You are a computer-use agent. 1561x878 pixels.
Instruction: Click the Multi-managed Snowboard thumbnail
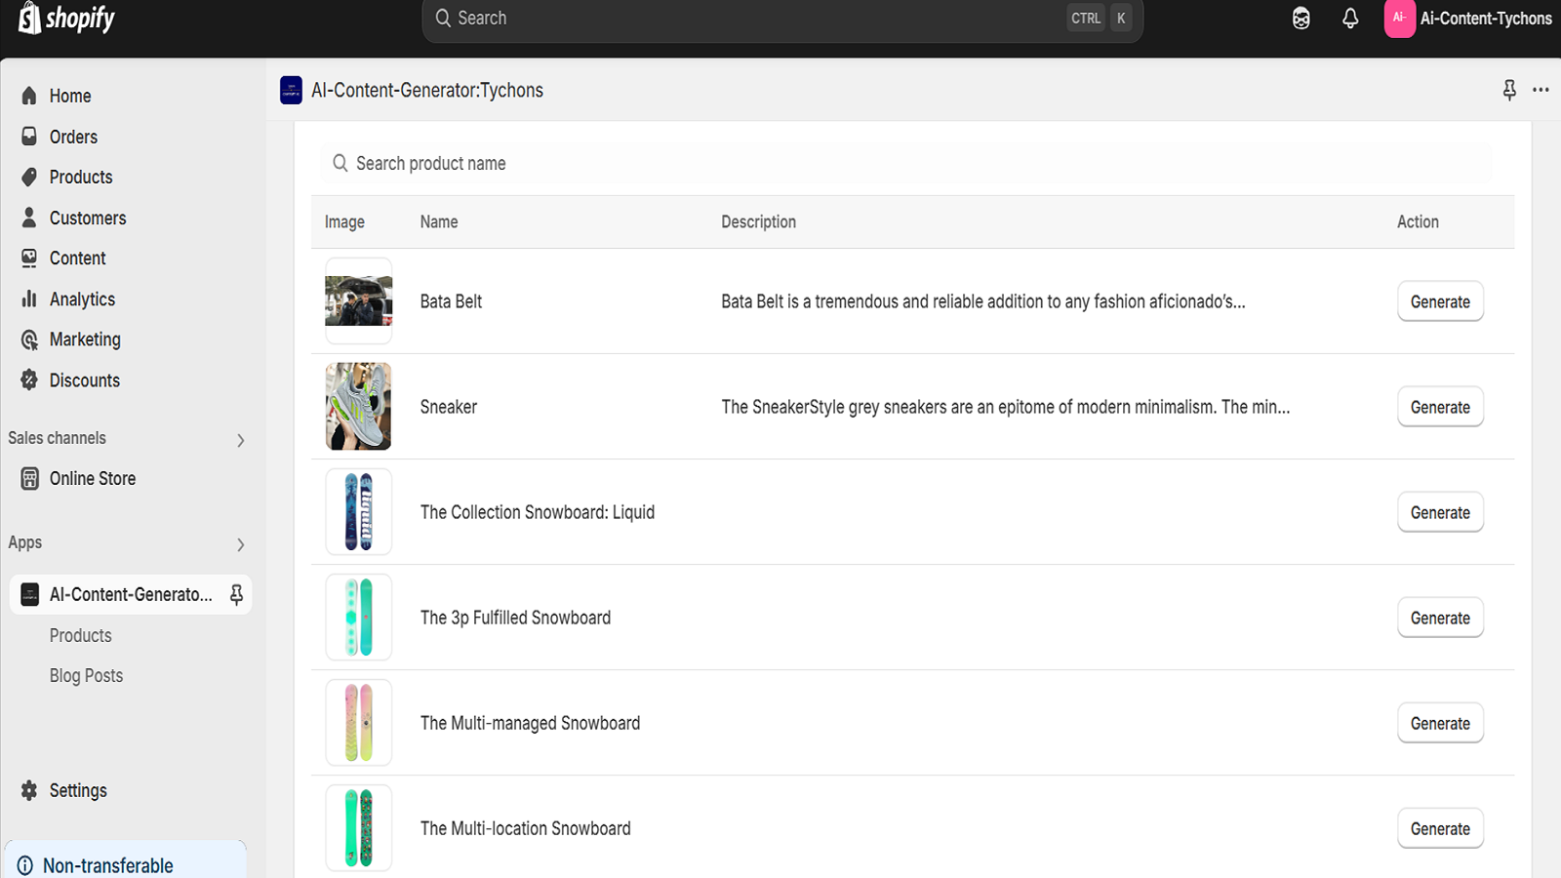pyautogui.click(x=358, y=722)
